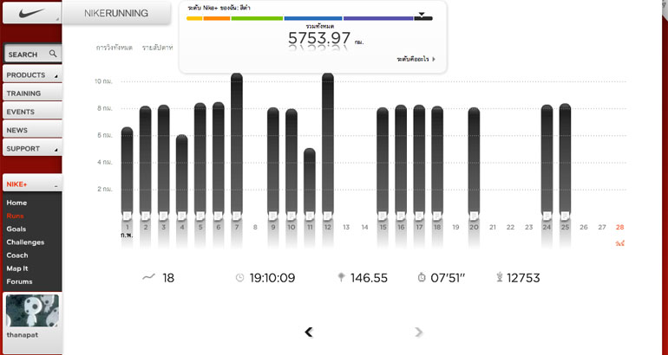The height and width of the screenshot is (355, 668).
Task: Open the TRAINING menu item
Action: 31,94
